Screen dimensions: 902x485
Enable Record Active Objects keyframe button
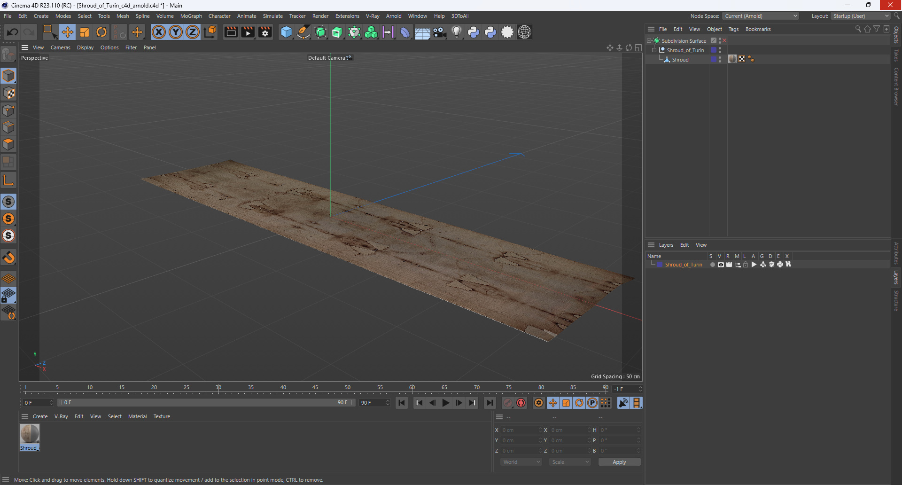508,403
